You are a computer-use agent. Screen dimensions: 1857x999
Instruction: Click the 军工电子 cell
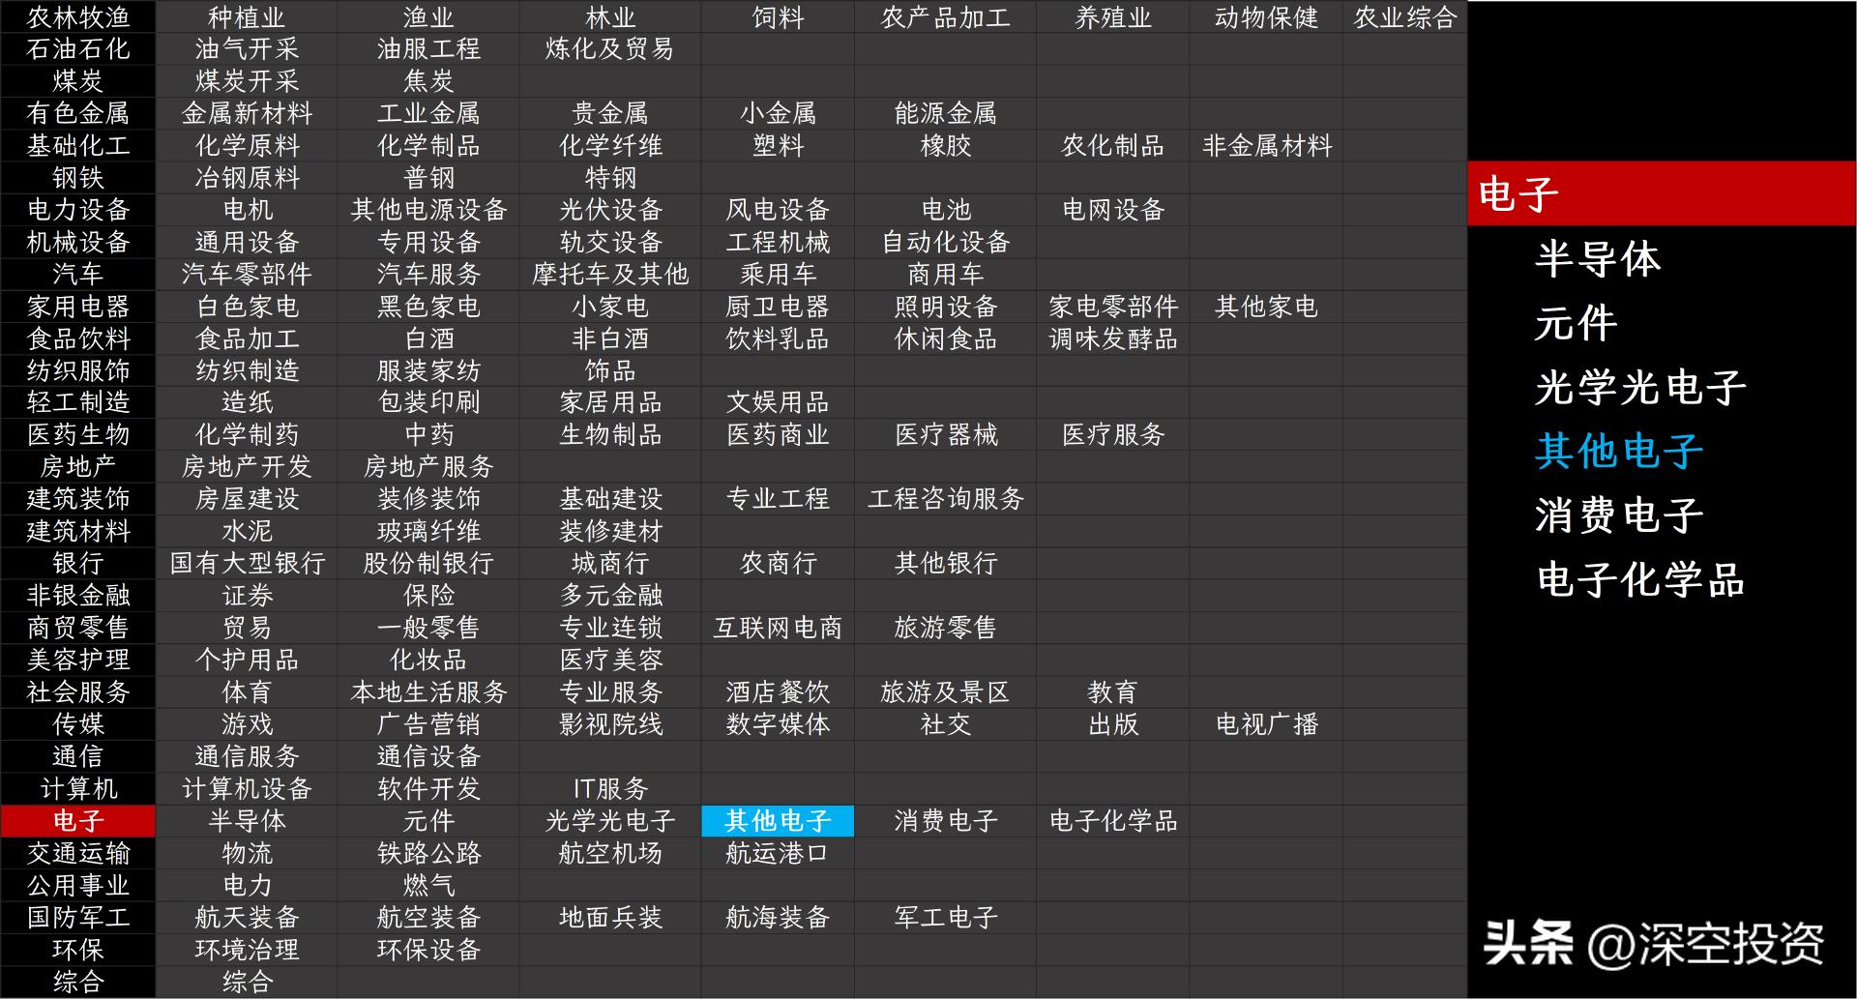coord(945,918)
